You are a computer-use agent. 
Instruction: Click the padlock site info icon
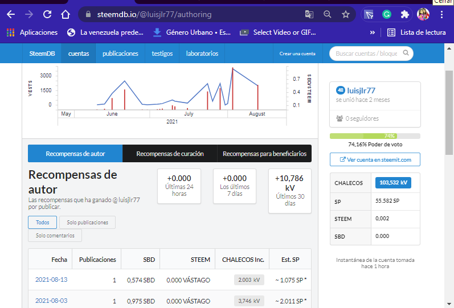coord(88,14)
